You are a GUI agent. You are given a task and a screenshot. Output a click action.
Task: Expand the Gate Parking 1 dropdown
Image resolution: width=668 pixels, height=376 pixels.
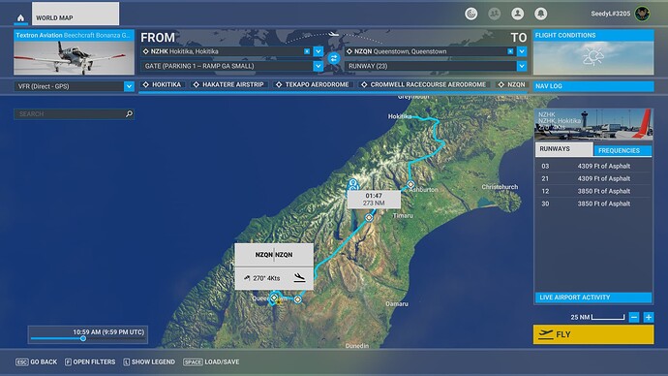pyautogui.click(x=319, y=66)
